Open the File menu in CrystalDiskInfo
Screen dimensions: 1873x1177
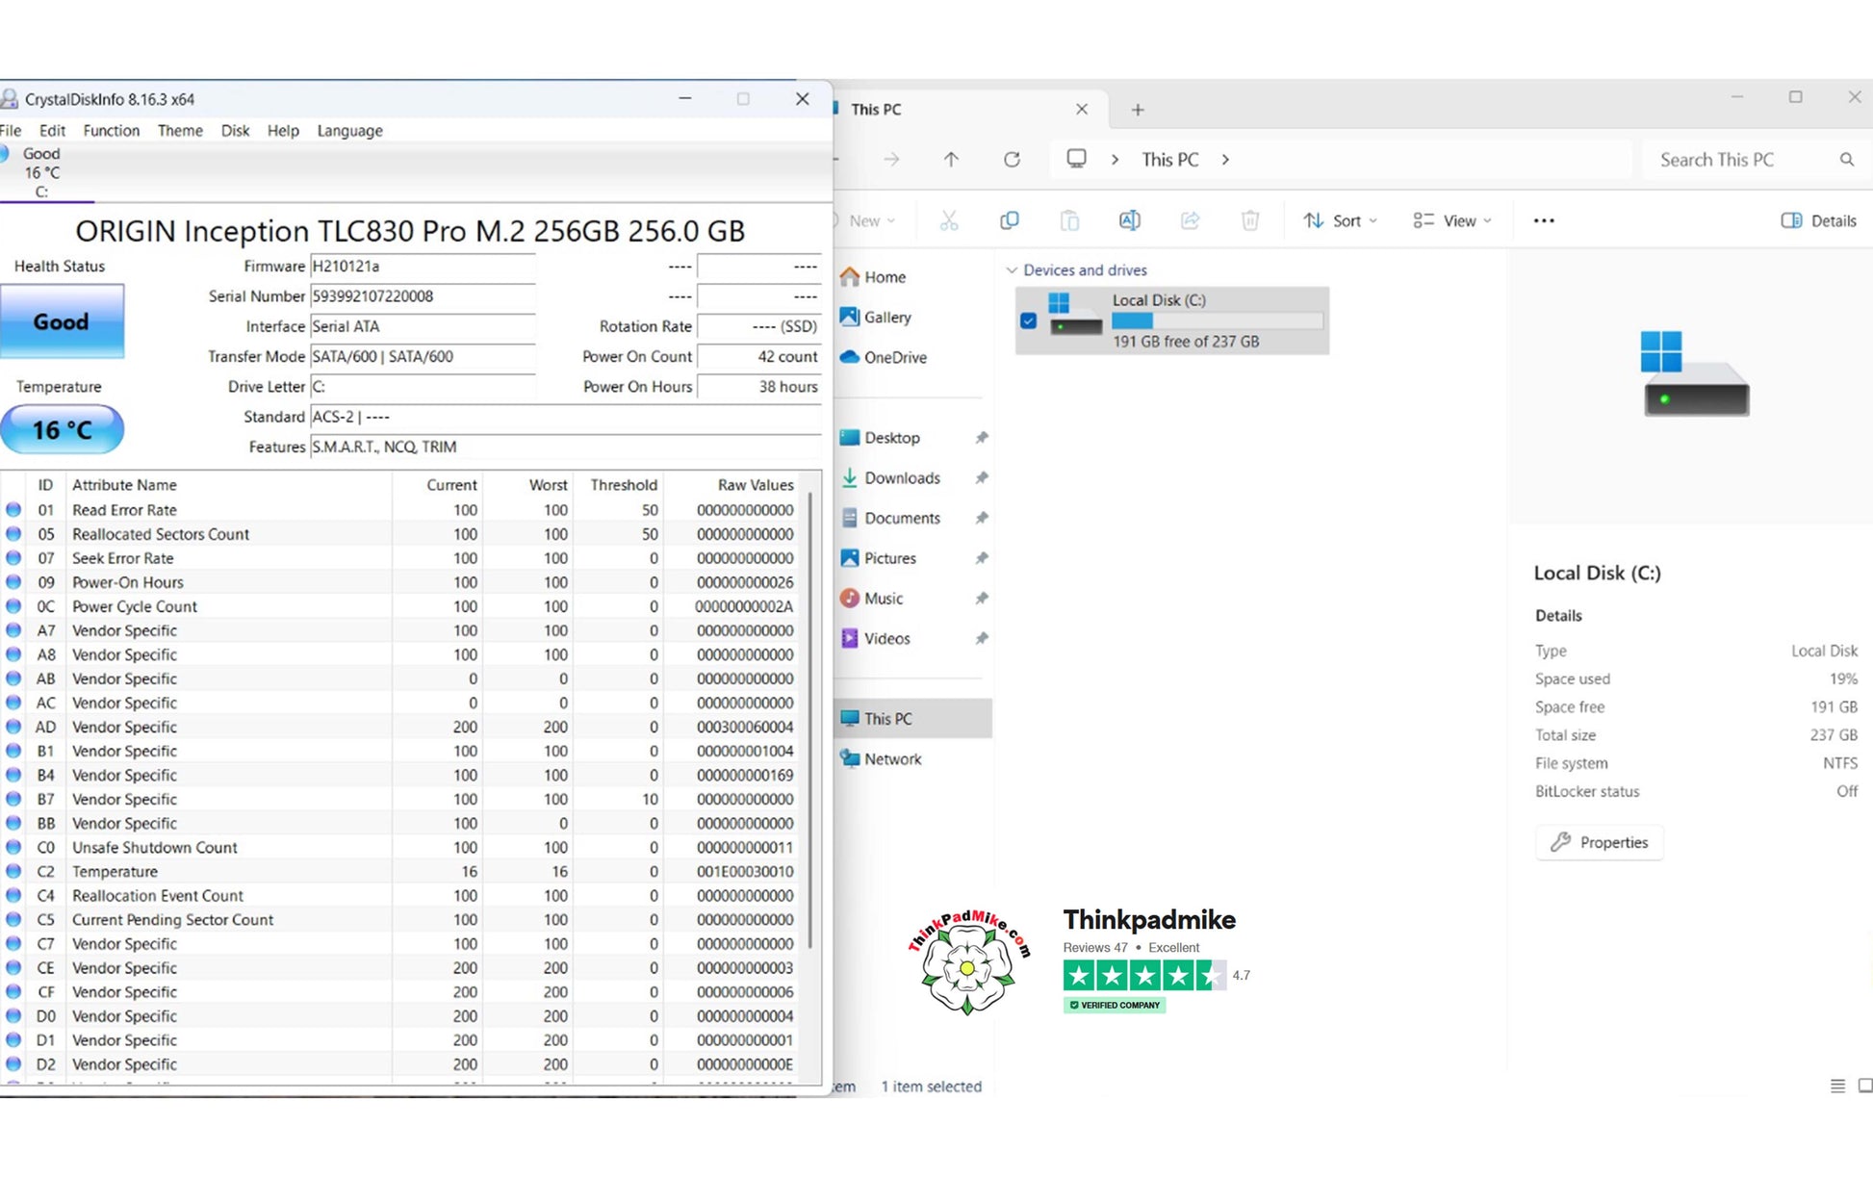11,131
